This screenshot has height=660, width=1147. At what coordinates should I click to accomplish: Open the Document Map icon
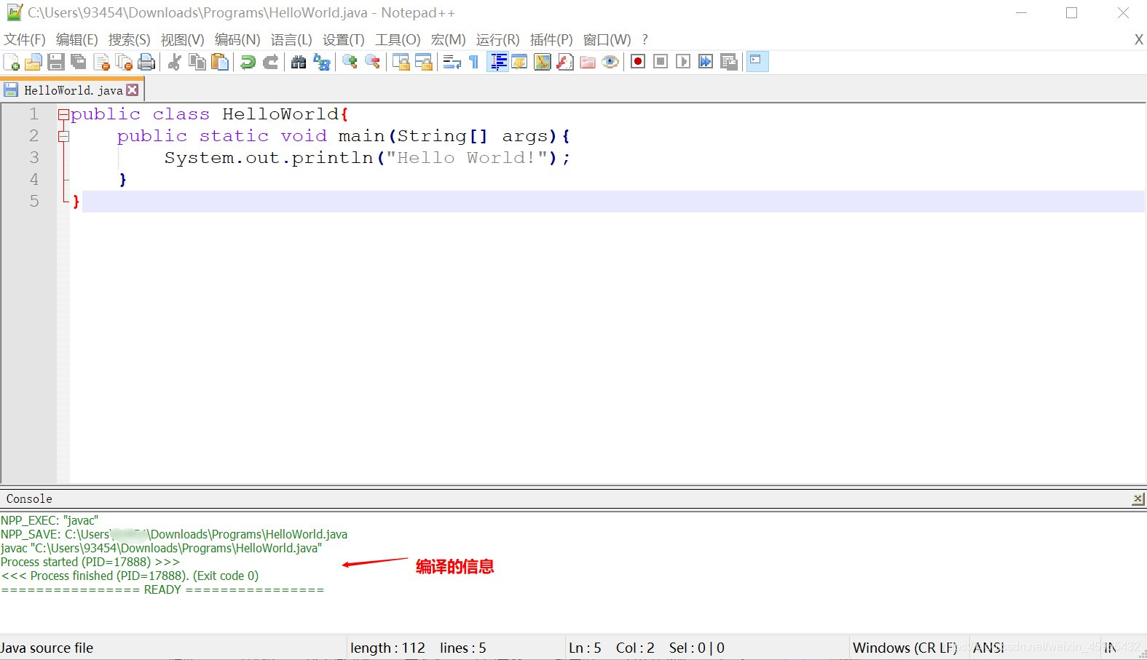coord(543,62)
